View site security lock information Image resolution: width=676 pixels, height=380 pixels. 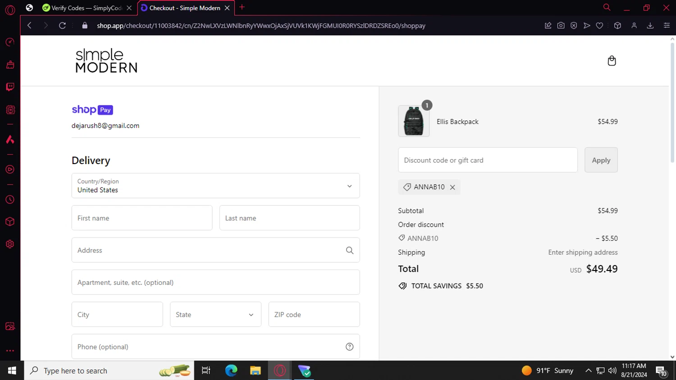85,26
